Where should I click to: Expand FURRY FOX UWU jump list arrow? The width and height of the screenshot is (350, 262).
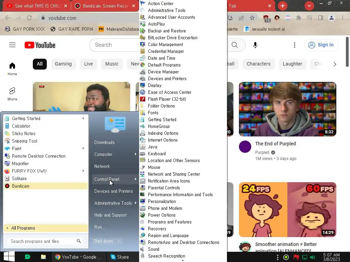(x=83, y=171)
